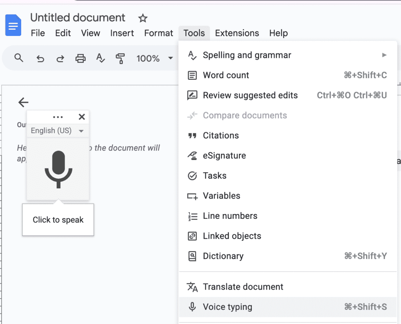Screen dimensions: 401x324
Task: Activate the Paint format tool
Action: point(120,58)
